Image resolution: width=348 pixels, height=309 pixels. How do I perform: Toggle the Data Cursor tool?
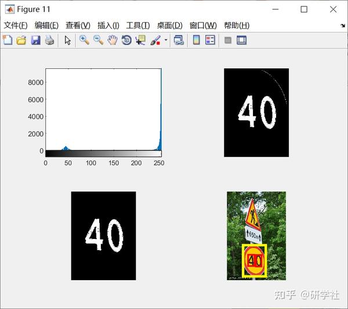[140, 40]
